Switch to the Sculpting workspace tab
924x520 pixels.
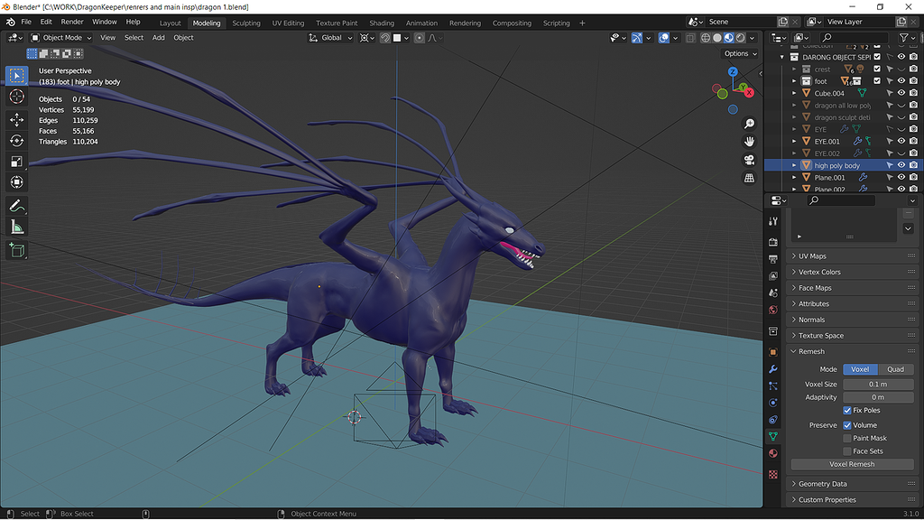click(x=246, y=23)
